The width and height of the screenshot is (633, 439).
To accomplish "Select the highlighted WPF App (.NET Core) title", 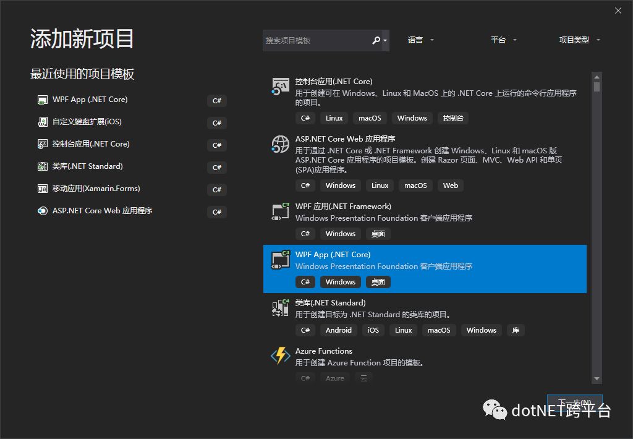I will pyautogui.click(x=333, y=254).
